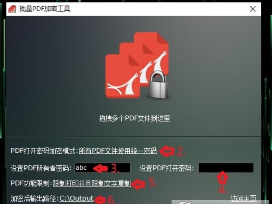
Task: Click the red PDF app icon in title bar
Action: [x=12, y=9]
